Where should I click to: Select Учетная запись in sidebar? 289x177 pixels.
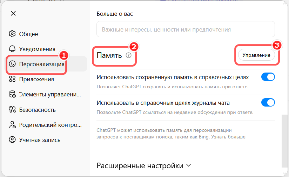tap(40, 140)
